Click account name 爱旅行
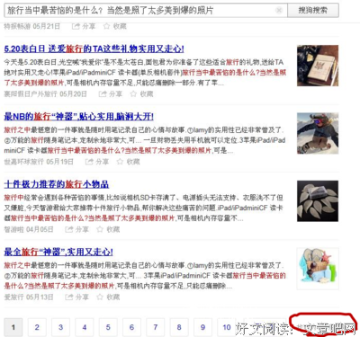Image resolution: width=360 pixels, height=337 pixels. (13, 297)
